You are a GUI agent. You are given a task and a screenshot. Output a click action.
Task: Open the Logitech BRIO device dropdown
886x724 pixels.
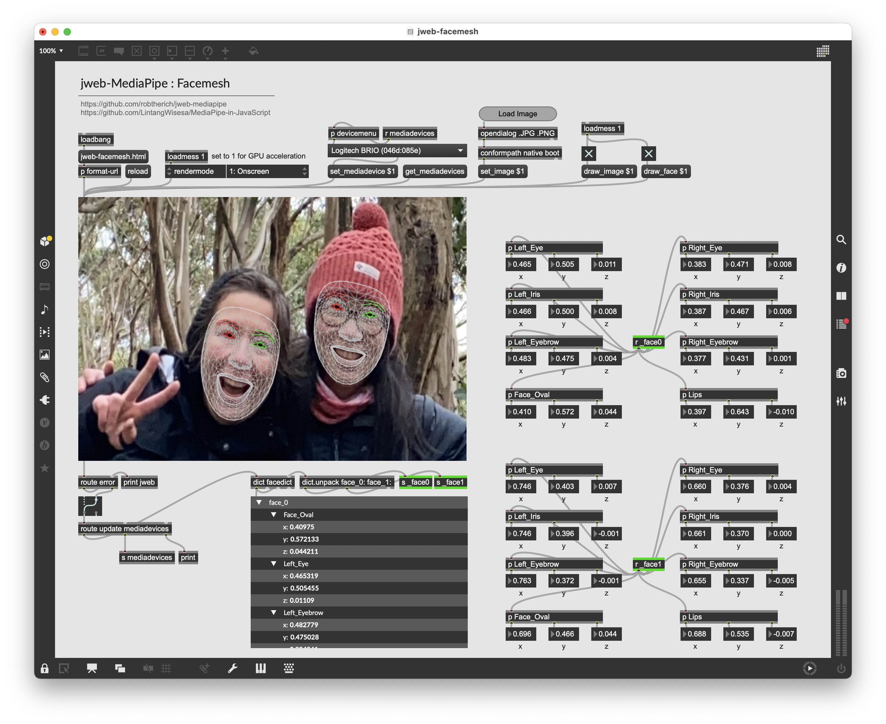point(397,151)
